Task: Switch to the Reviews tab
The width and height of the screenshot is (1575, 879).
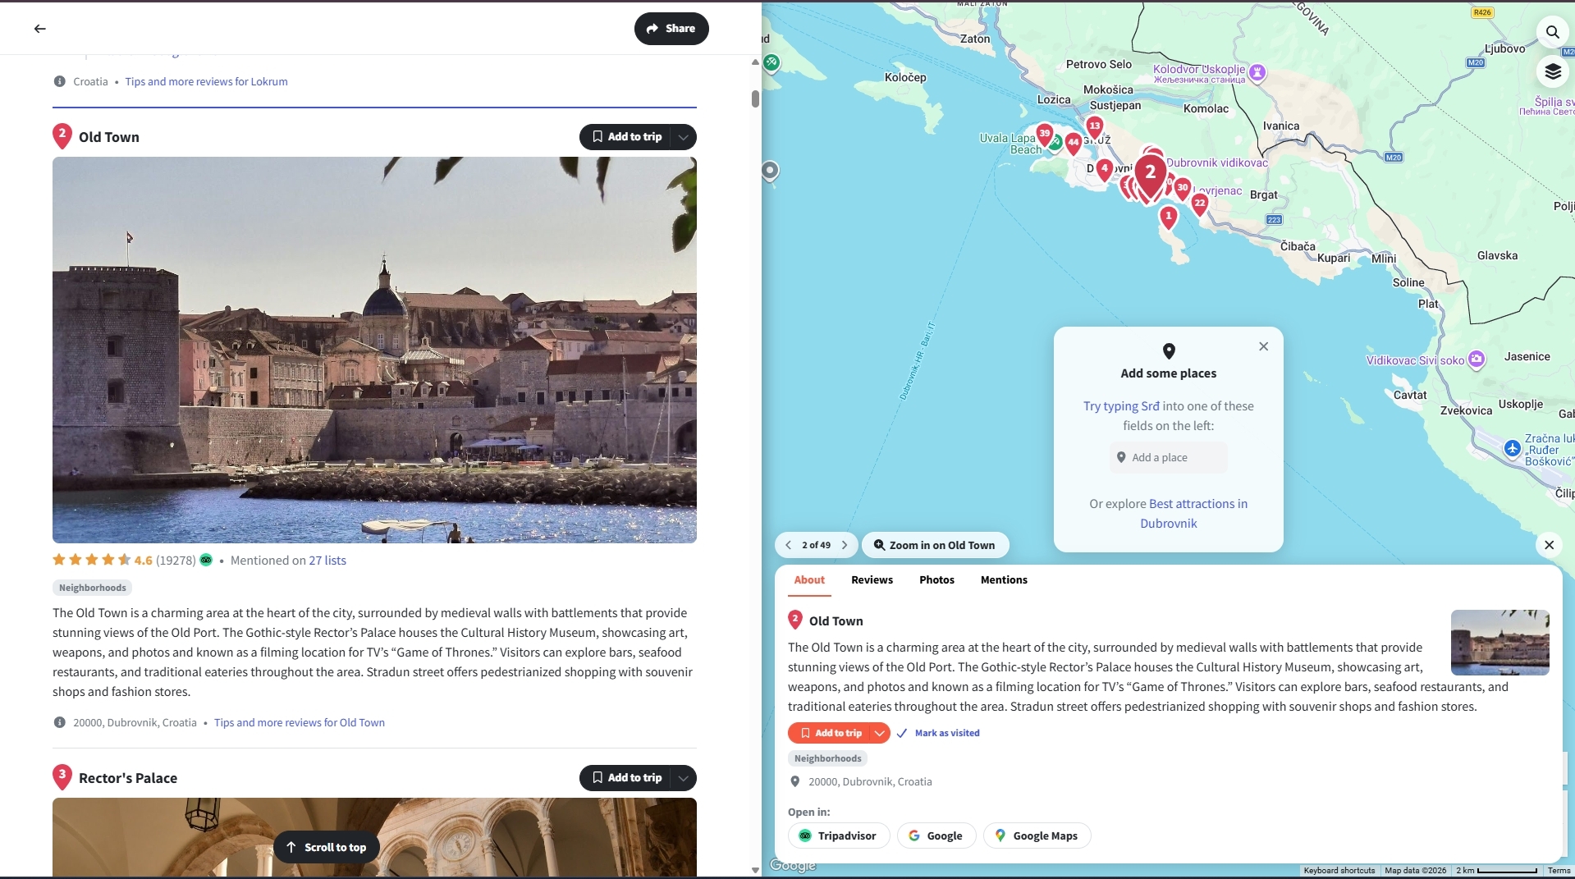Action: [872, 579]
